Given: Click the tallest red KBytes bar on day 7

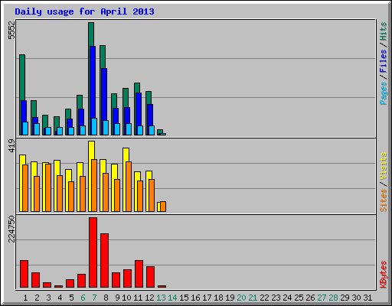Looking at the screenshot, I should (93, 252).
